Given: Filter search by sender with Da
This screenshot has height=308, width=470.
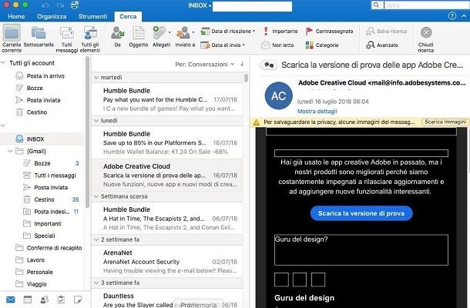Looking at the screenshot, I should 117,37.
